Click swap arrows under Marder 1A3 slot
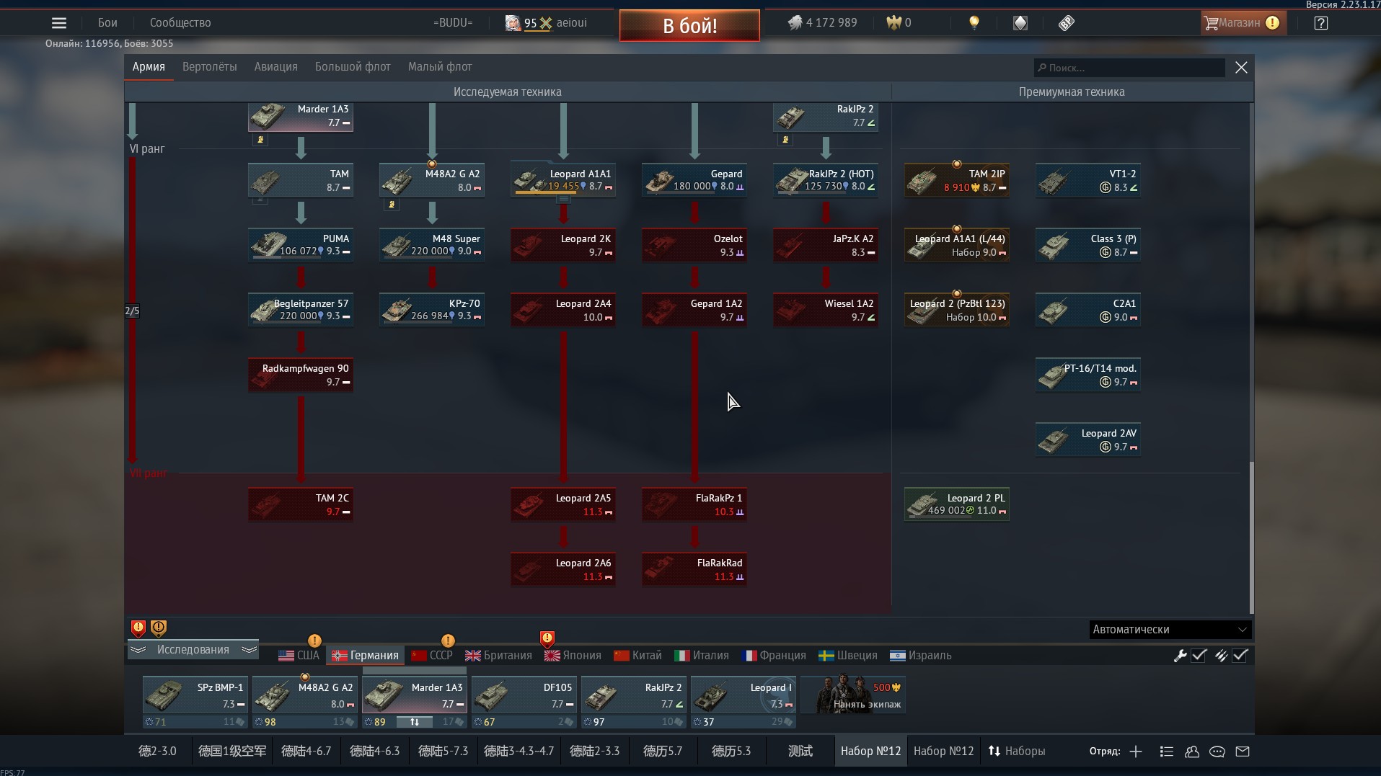The image size is (1381, 776). pyautogui.click(x=415, y=722)
